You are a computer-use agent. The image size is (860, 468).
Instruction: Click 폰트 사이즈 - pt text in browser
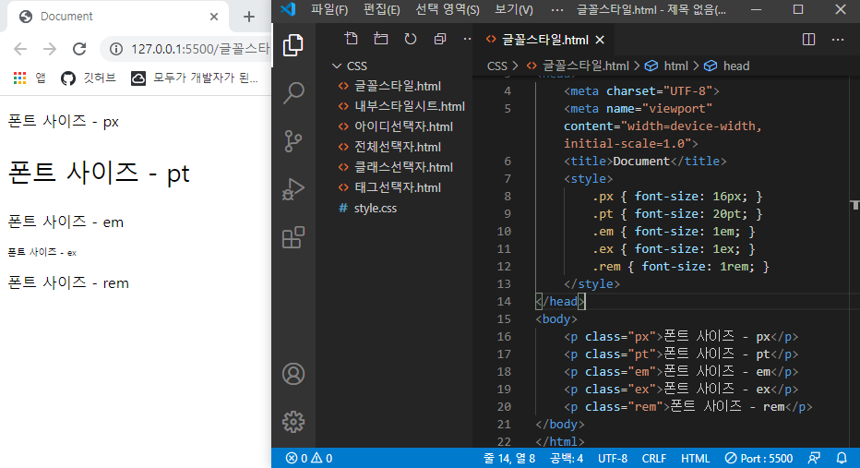[99, 173]
